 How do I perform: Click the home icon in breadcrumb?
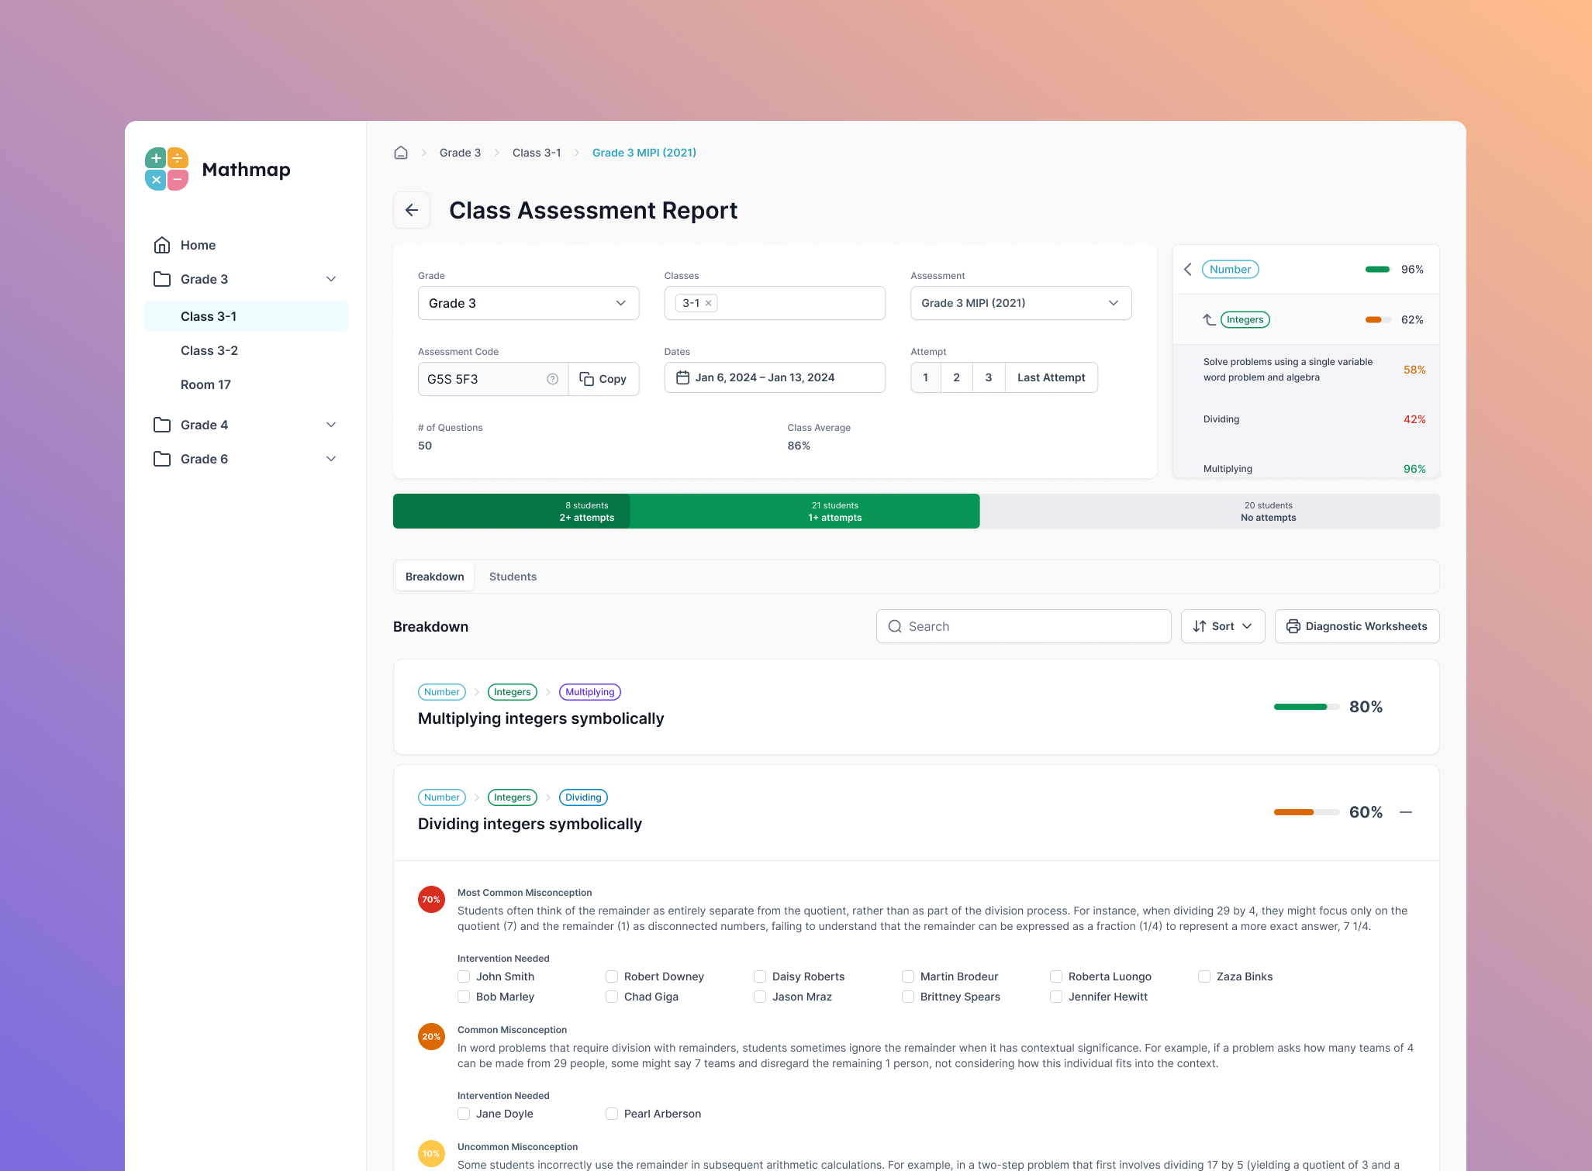pos(401,153)
